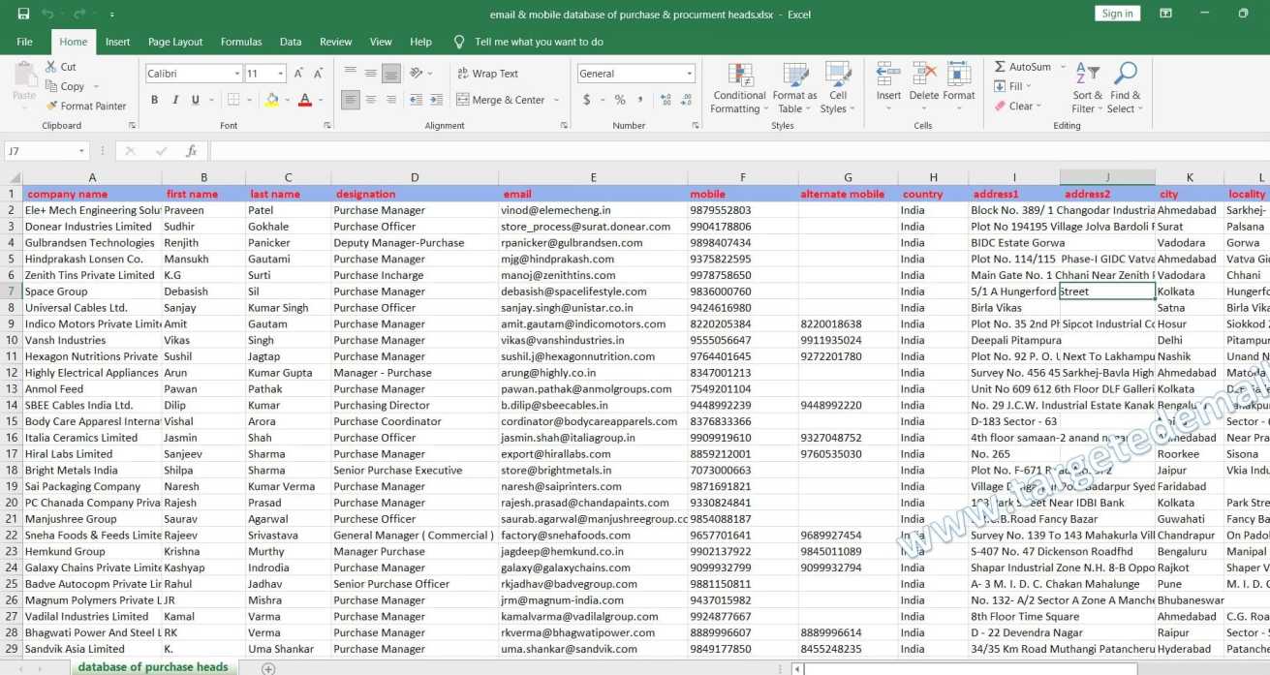Click the Delete cells icon
This screenshot has width=1270, height=675.
tap(924, 76)
